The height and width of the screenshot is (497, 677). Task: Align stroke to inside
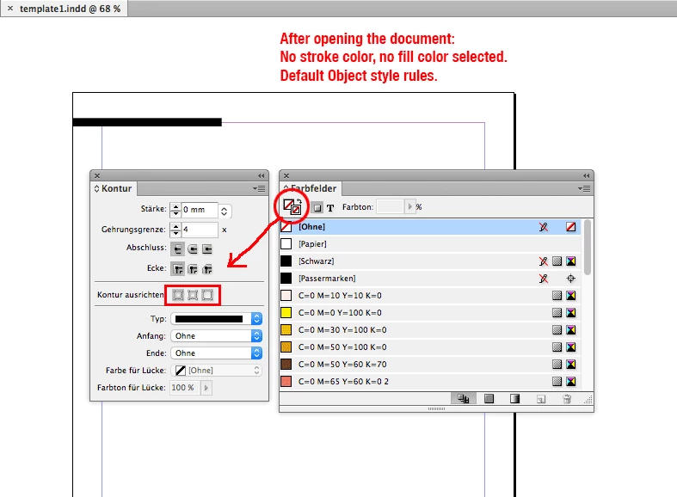click(193, 295)
